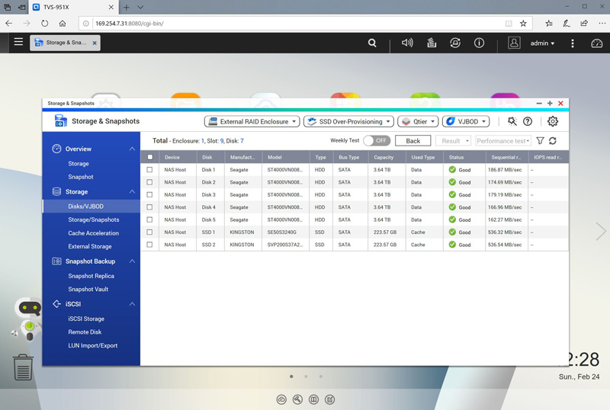Select Storage under Overview in sidebar
This screenshot has height=410, width=610.
pos(79,163)
